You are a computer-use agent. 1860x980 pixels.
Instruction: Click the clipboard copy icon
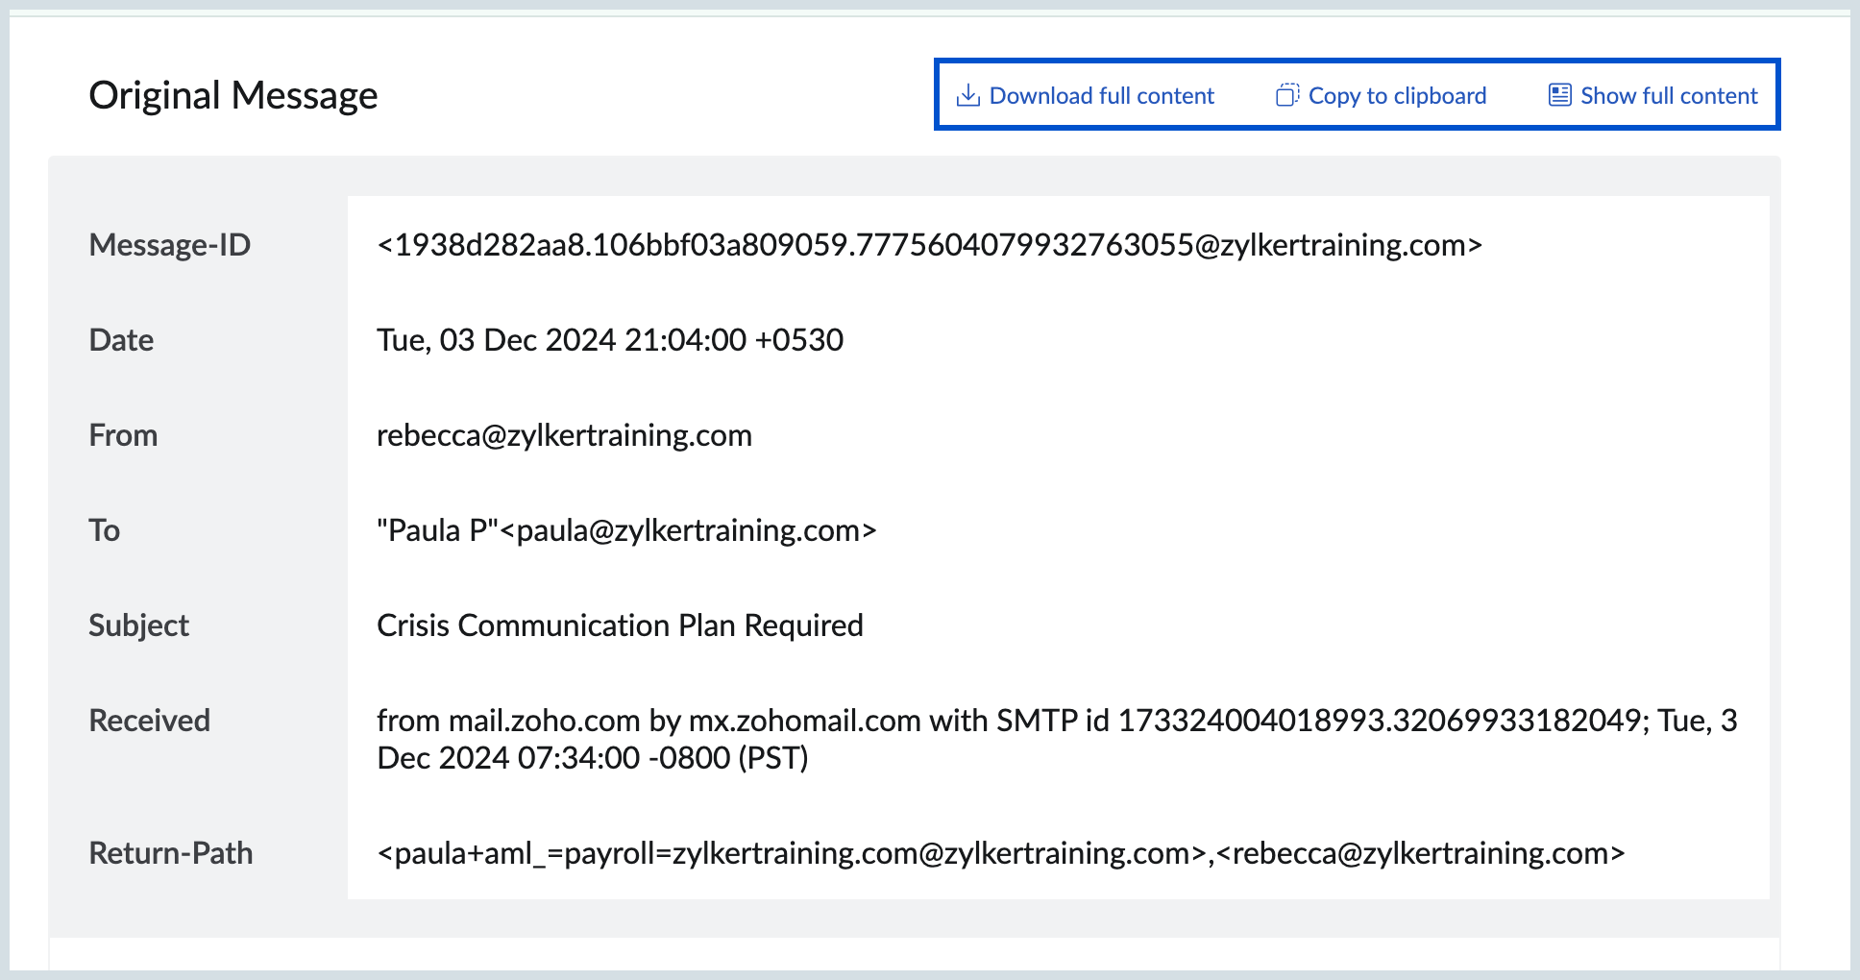point(1287,96)
